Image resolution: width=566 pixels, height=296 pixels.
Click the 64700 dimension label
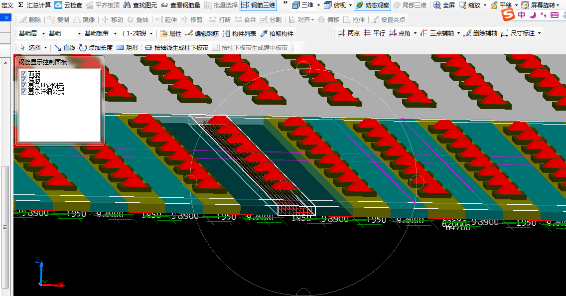pos(458,228)
